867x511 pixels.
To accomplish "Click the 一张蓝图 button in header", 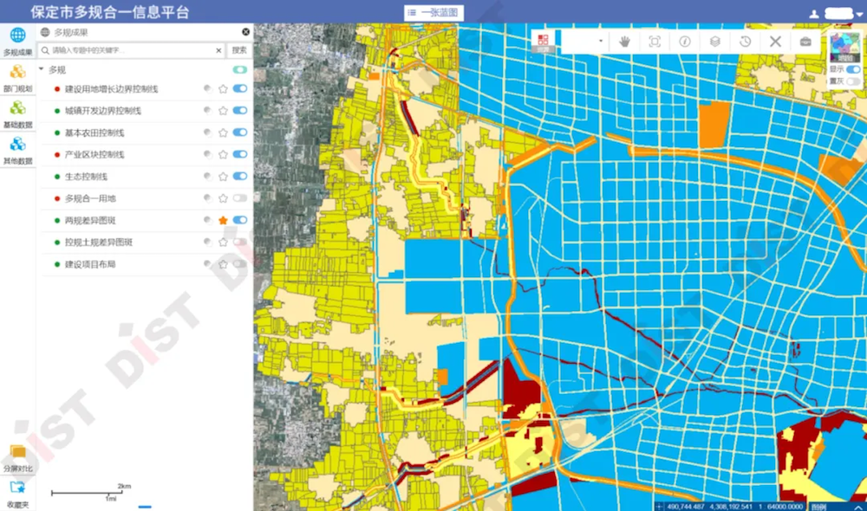I will [x=433, y=13].
